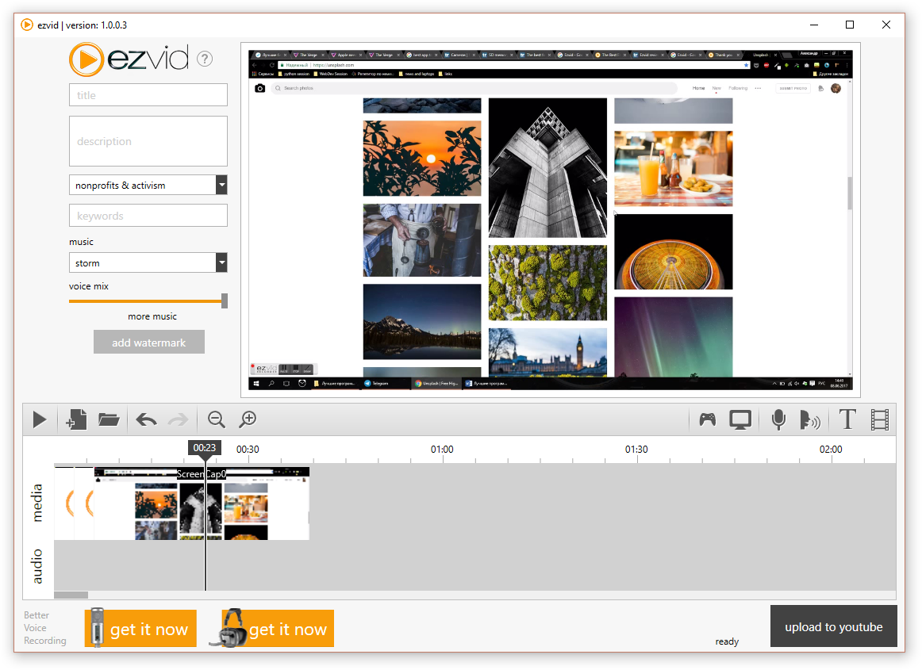The image size is (922, 670).
Task: Click the add new project icon
Action: point(75,419)
